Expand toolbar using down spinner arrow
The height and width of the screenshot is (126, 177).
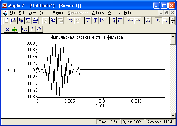tap(173, 22)
